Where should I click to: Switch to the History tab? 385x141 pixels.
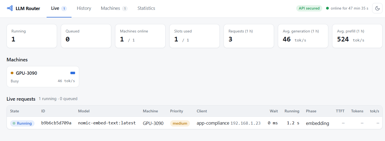[x=84, y=8]
